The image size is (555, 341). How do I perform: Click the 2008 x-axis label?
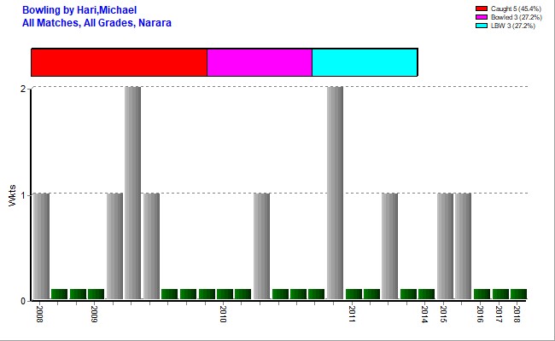click(x=39, y=314)
